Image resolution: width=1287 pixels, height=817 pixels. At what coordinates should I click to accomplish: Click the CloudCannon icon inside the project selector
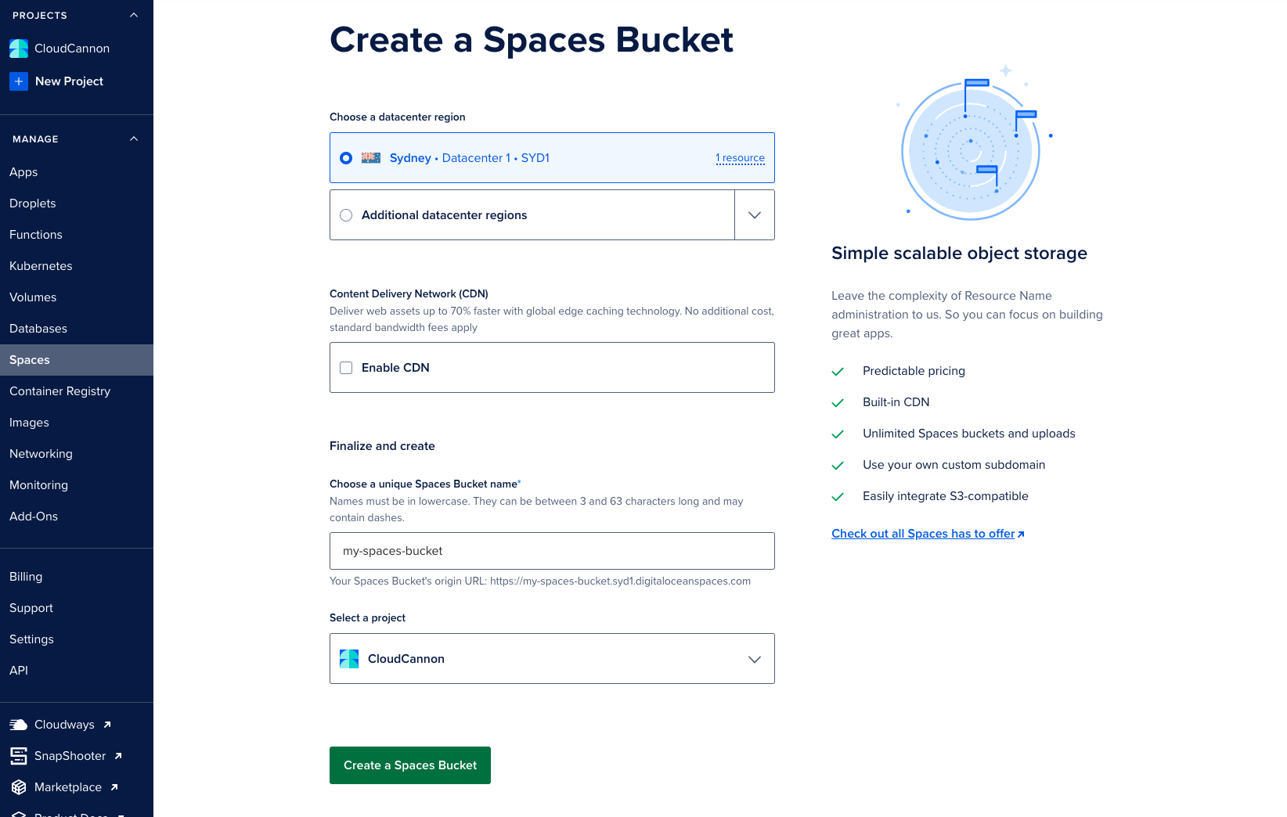click(x=348, y=658)
